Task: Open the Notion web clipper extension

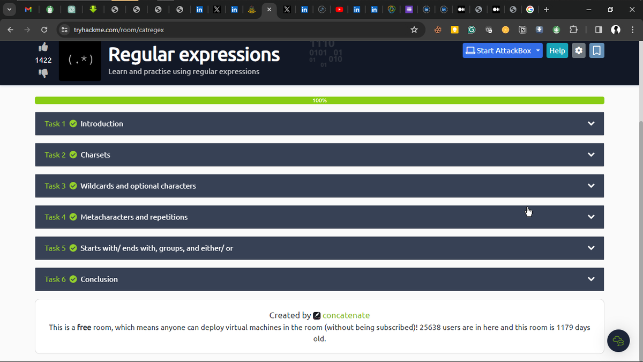Action: [522, 30]
